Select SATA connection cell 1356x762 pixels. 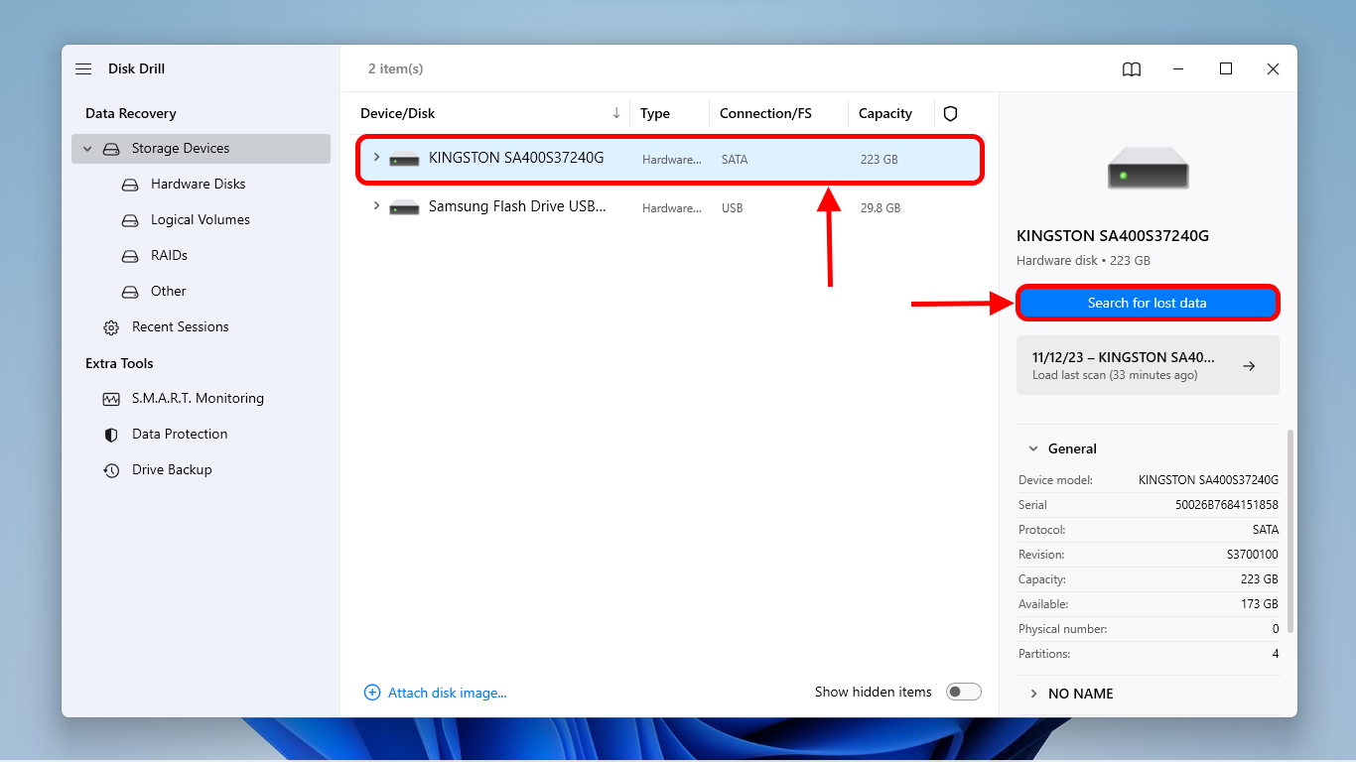click(735, 159)
